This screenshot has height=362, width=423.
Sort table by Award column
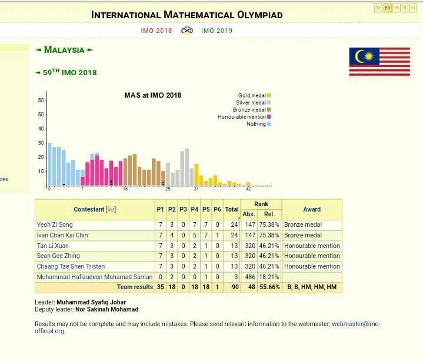(312, 209)
